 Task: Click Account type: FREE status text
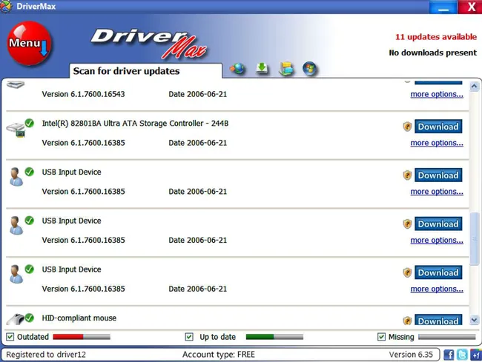[x=219, y=355]
